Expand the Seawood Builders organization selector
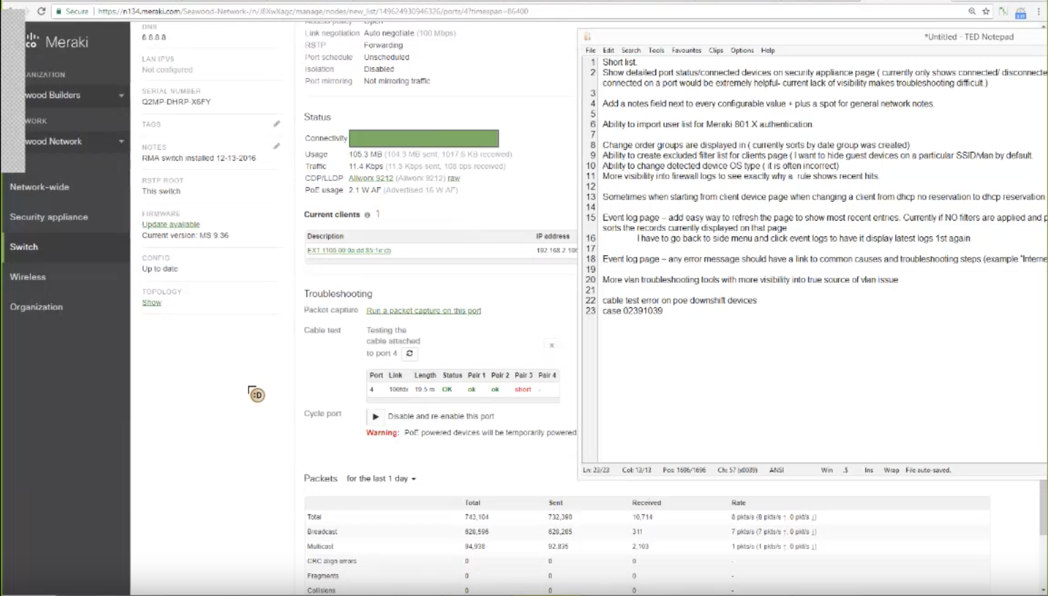 pyautogui.click(x=121, y=95)
